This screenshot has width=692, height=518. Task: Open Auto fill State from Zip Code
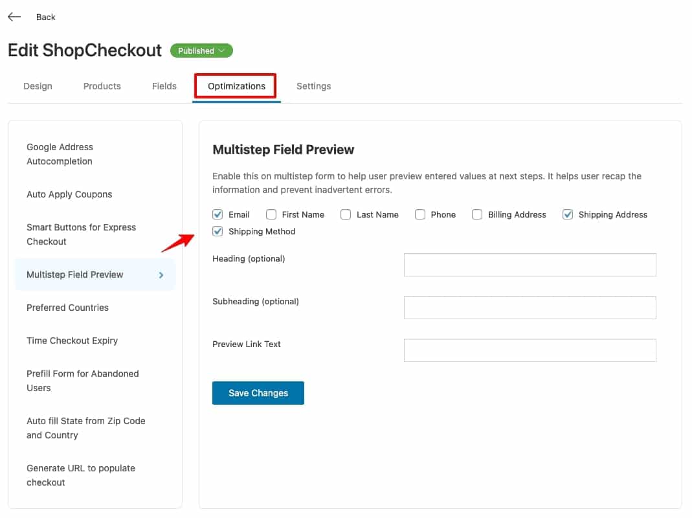pyautogui.click(x=85, y=428)
